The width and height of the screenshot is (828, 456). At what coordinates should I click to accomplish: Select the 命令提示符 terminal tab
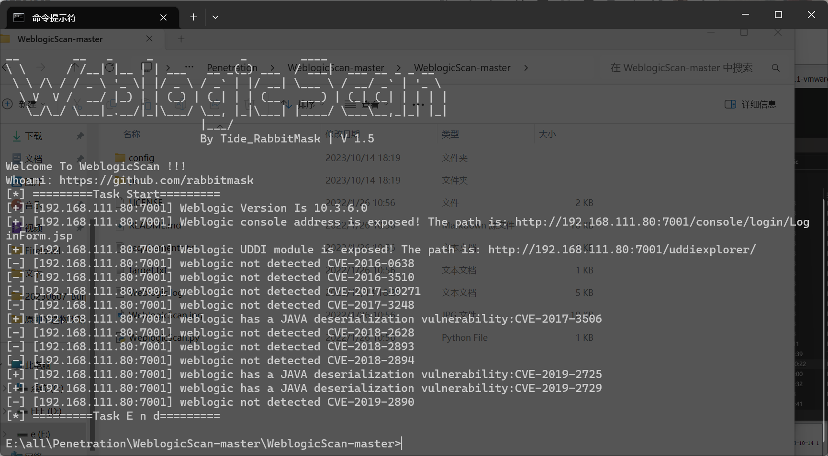coord(93,18)
